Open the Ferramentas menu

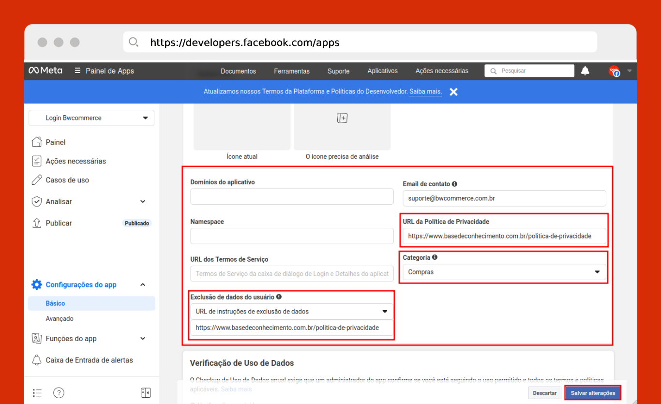click(292, 71)
